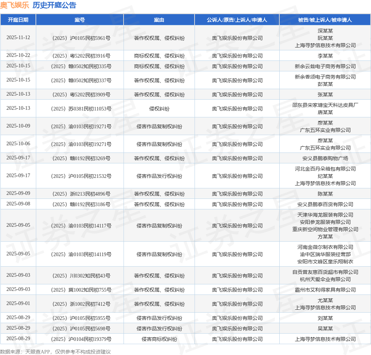Select defendant 纪某某

click(325, 176)
